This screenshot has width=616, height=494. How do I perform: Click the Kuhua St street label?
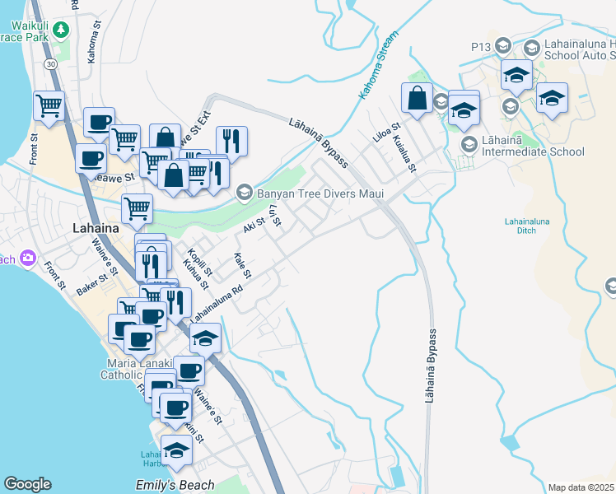click(196, 274)
